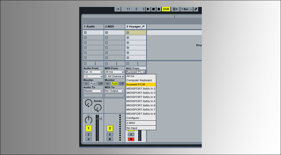Screen dimensions: 281x155
Task: Solo the 1 Audio track
Action: (88, 134)
